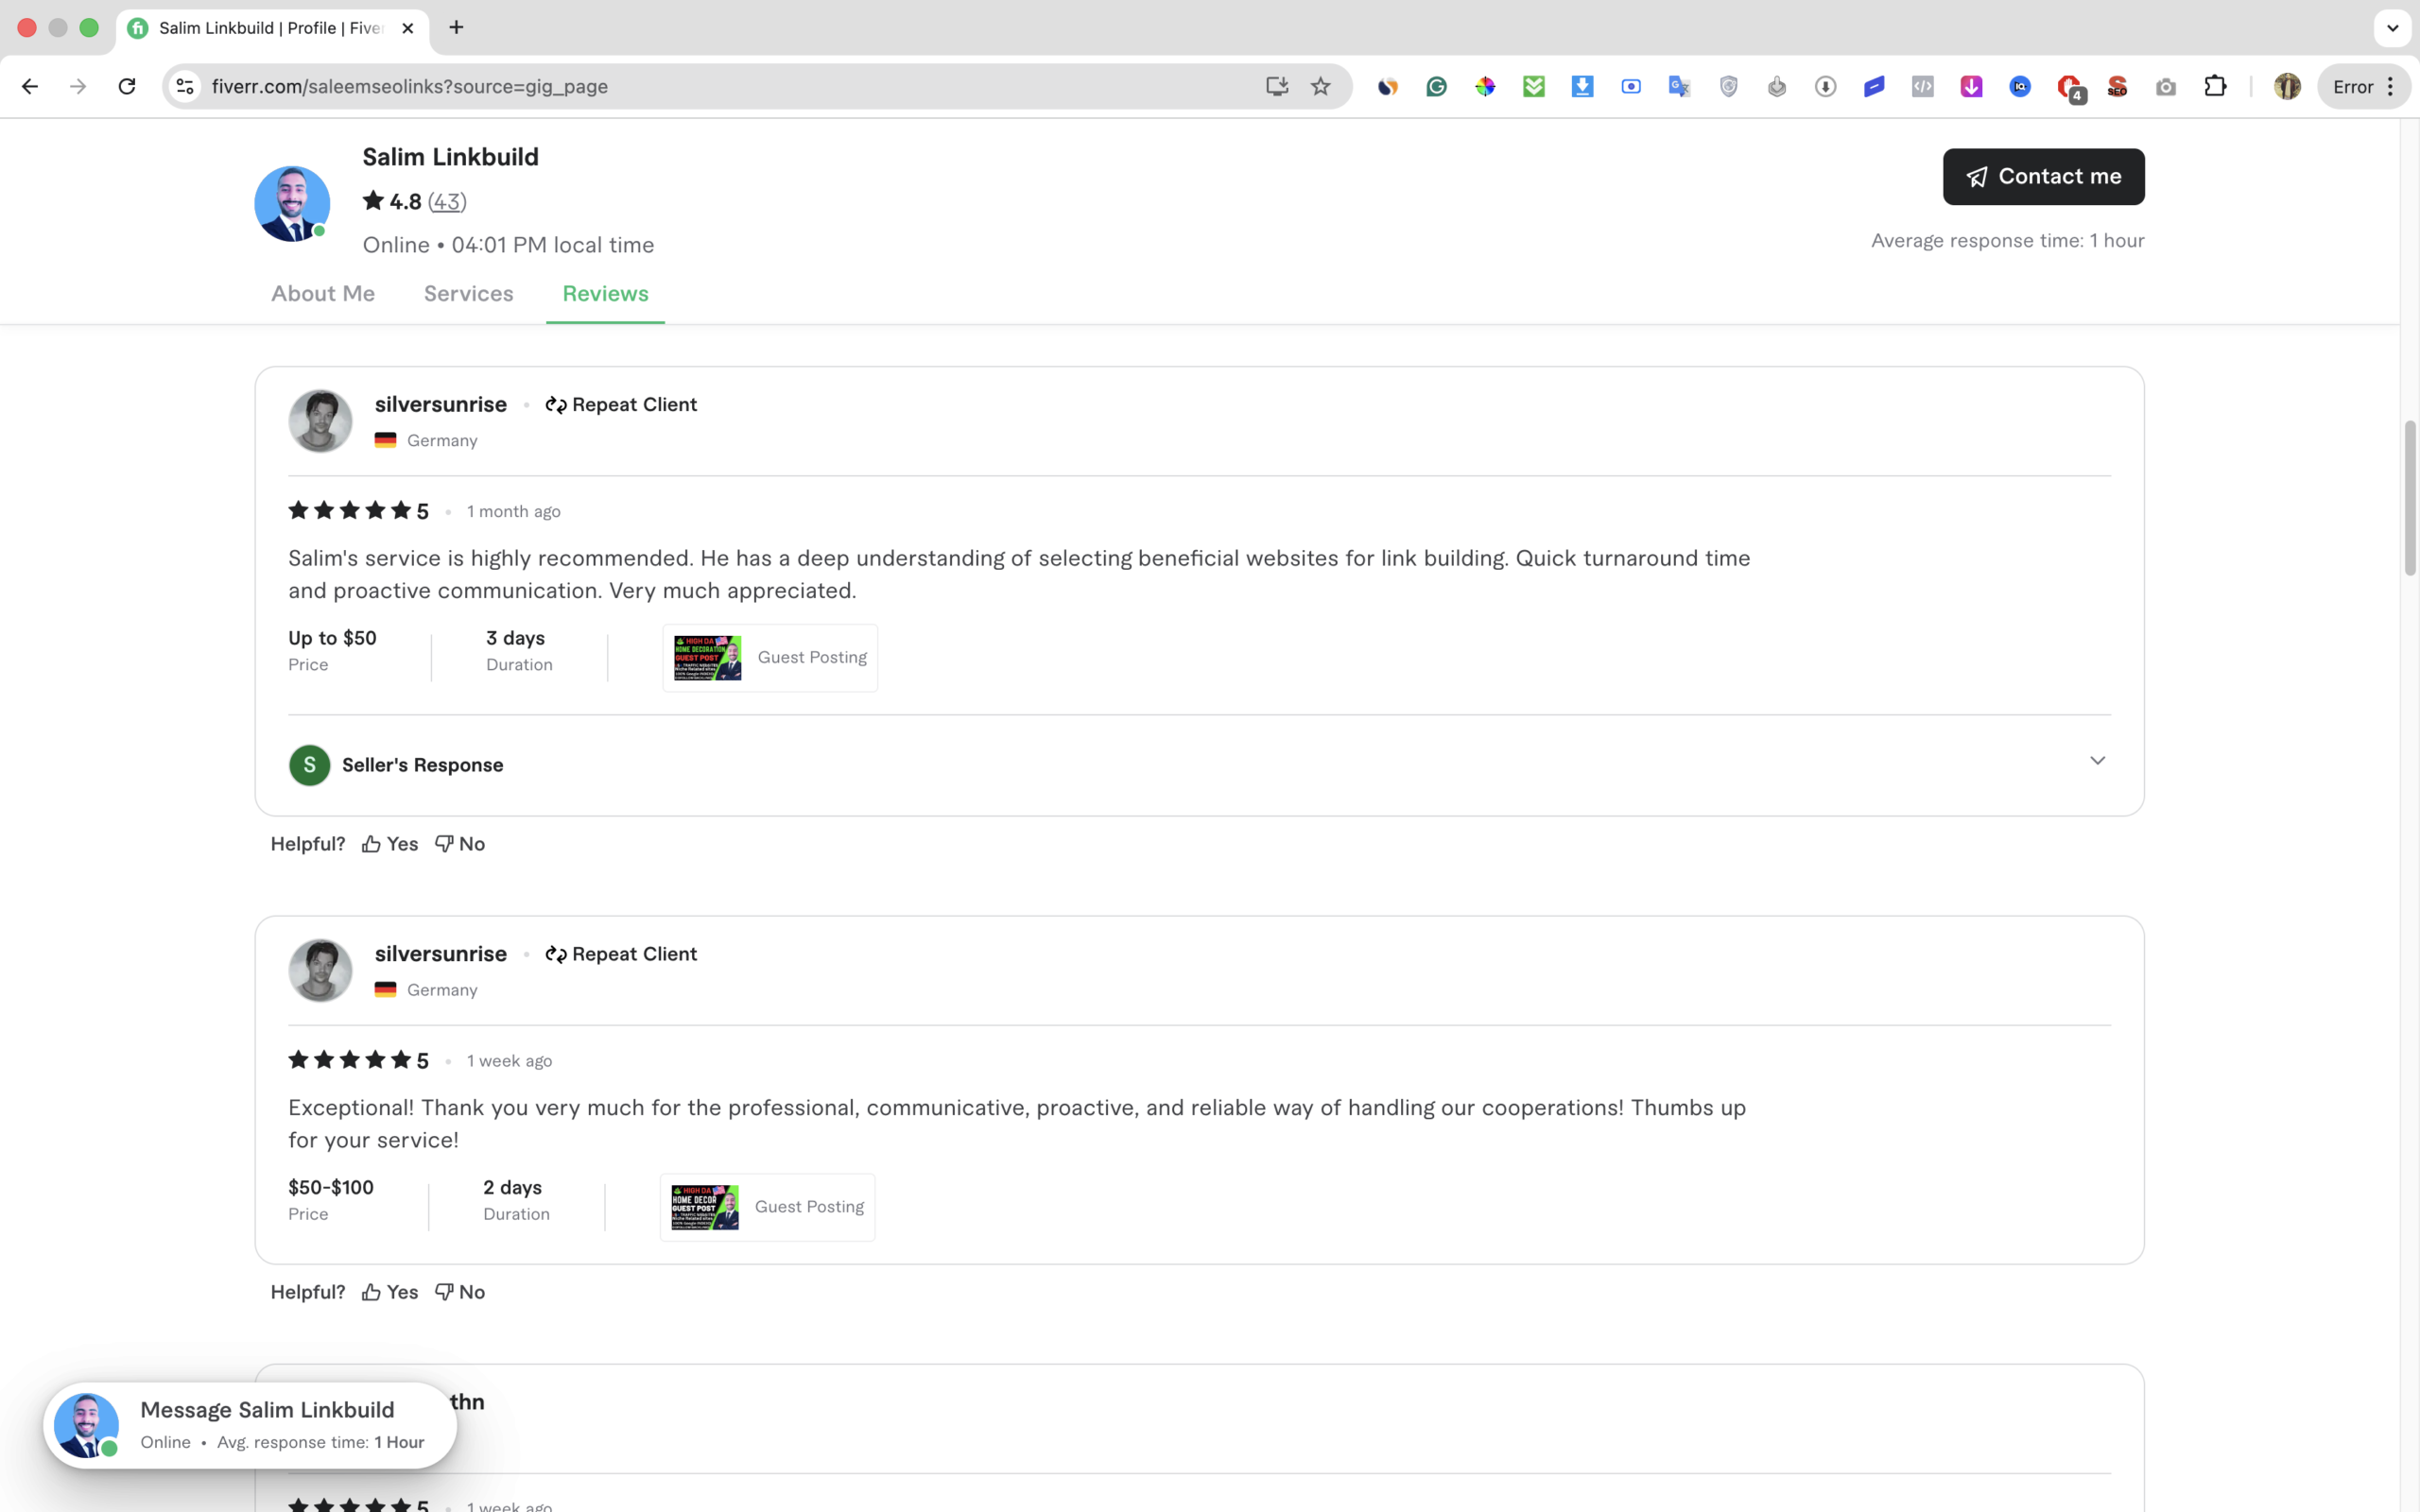Switch to the Services tab
Image resolution: width=2420 pixels, height=1512 pixels.
point(468,293)
